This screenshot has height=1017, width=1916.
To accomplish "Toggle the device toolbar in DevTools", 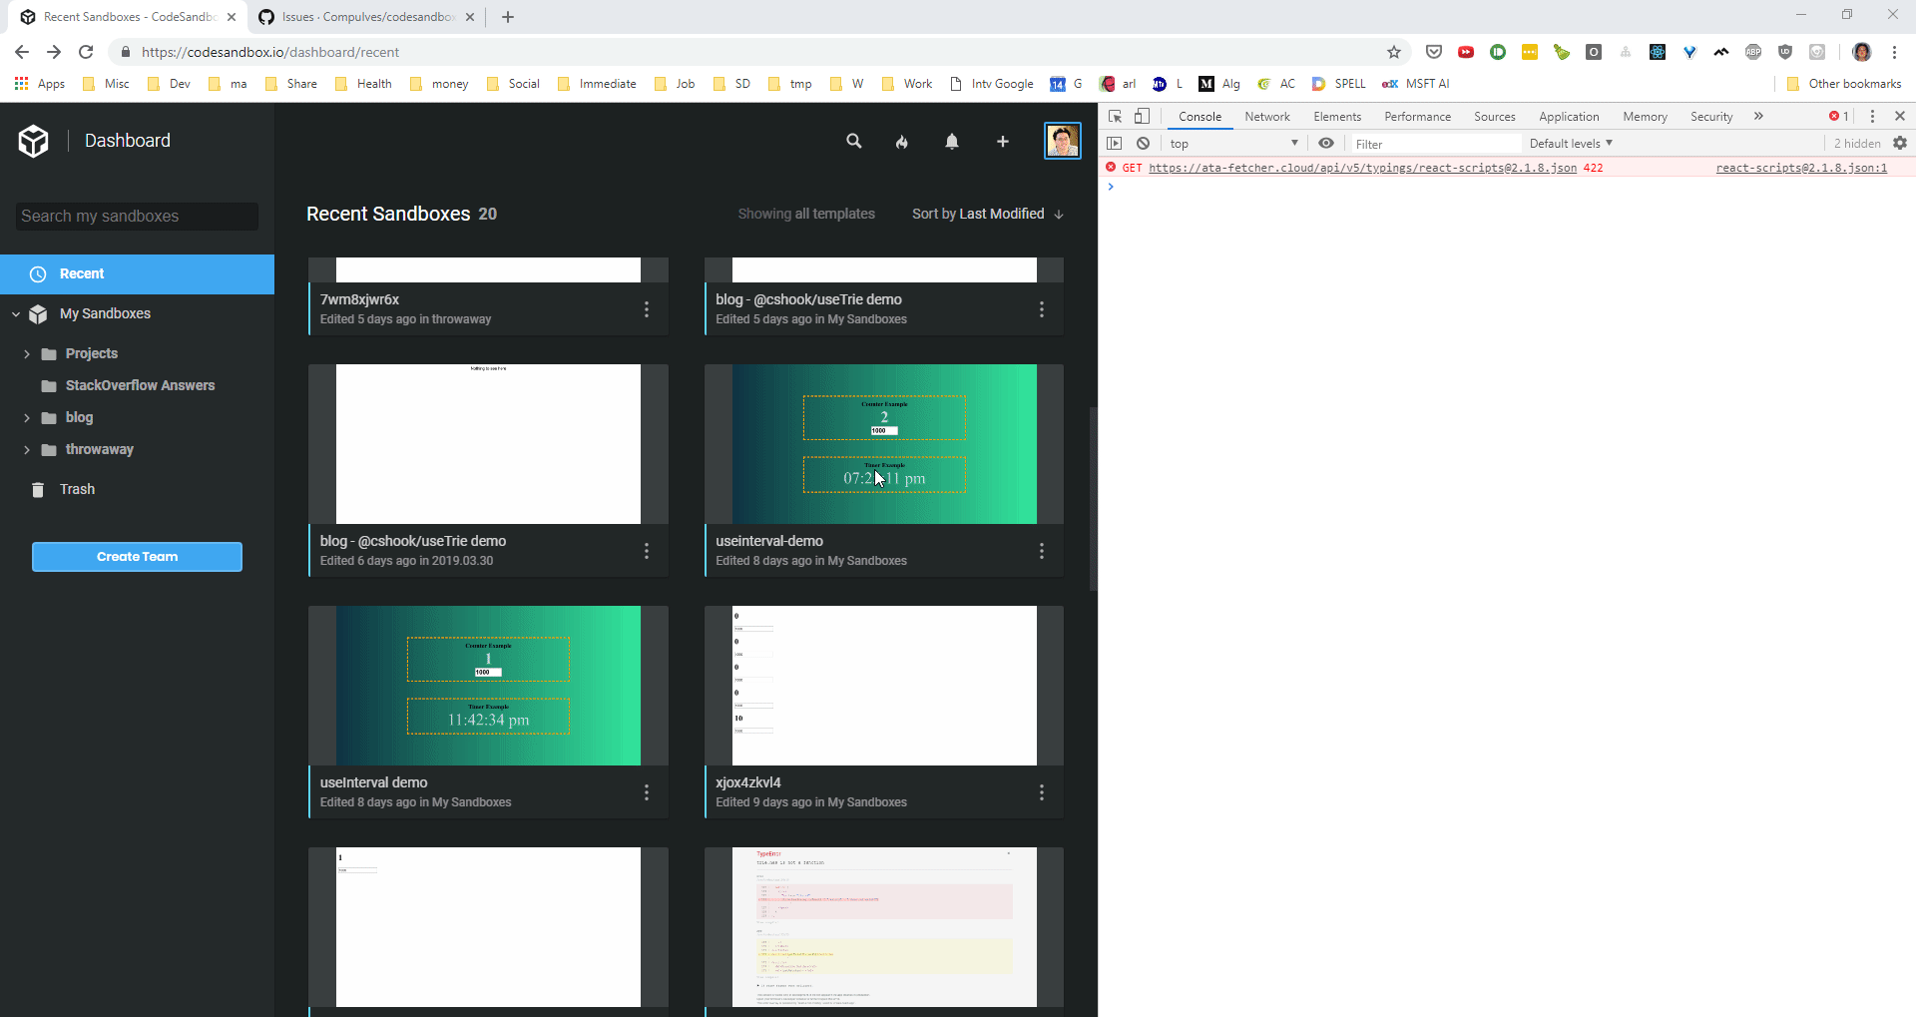I will point(1142,116).
